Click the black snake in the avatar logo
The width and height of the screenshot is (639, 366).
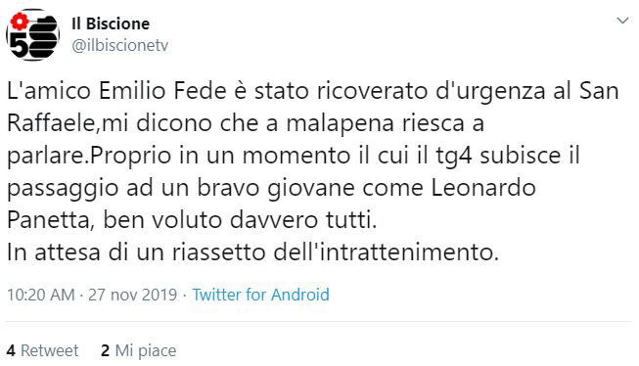tap(44, 37)
